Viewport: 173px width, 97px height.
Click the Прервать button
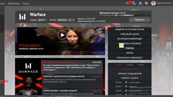click(x=139, y=20)
